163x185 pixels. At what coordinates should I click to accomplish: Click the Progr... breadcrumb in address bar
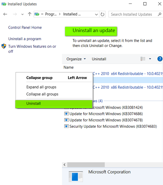[51, 14]
